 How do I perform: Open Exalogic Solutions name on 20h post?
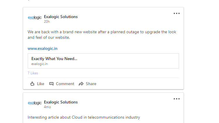click(x=61, y=17)
